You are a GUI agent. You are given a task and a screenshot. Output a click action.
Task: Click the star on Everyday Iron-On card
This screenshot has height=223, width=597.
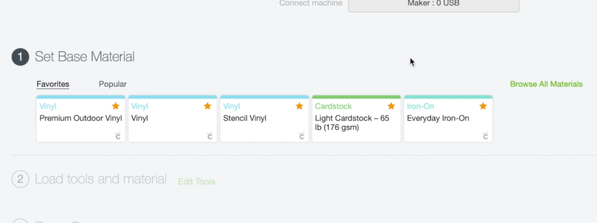pyautogui.click(x=483, y=106)
